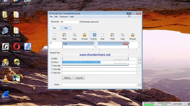Image resolution: width=190 pixels, height=106 pixels.
Task: Click the button at end of MD5 row
Action: [x=140, y=59]
